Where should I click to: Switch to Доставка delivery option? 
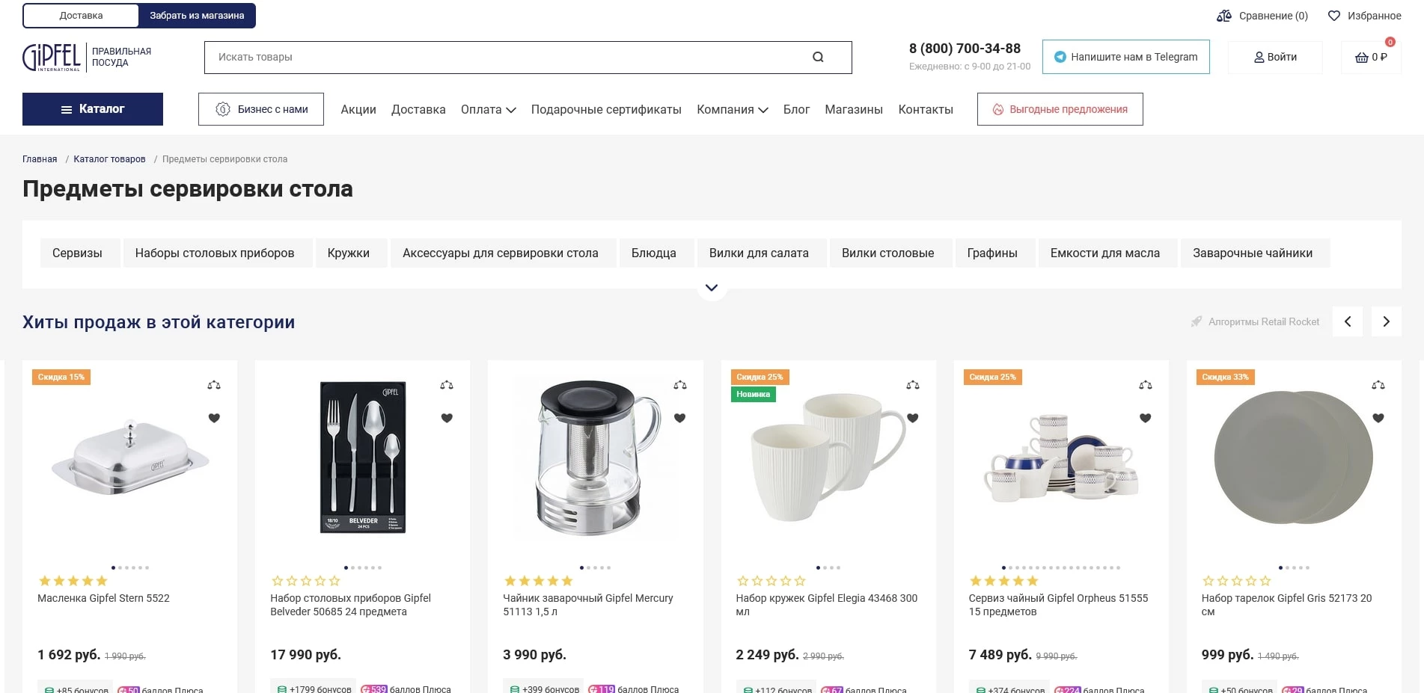[x=81, y=16]
